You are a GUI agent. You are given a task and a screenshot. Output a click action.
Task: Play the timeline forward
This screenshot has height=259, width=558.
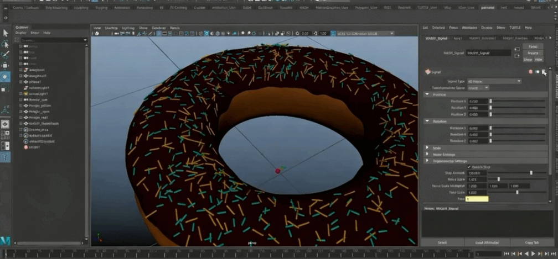pyautogui.click(x=533, y=253)
